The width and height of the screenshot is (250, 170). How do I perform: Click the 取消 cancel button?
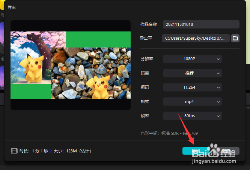pyautogui.click(x=226, y=151)
